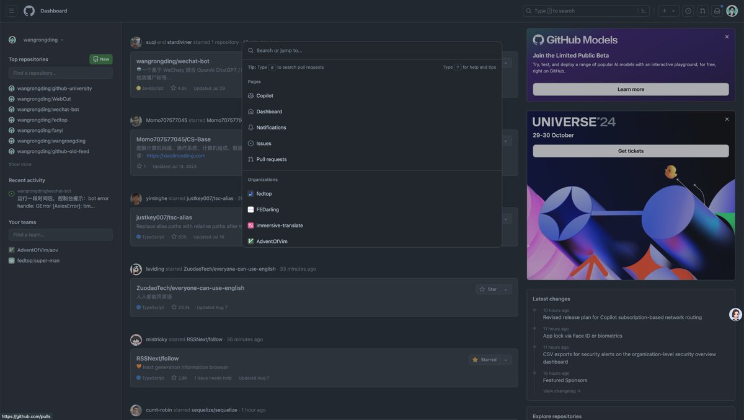This screenshot has height=420, width=744.
Task: Click the star count 2.8k on RSSNext/follow
Action: click(179, 378)
